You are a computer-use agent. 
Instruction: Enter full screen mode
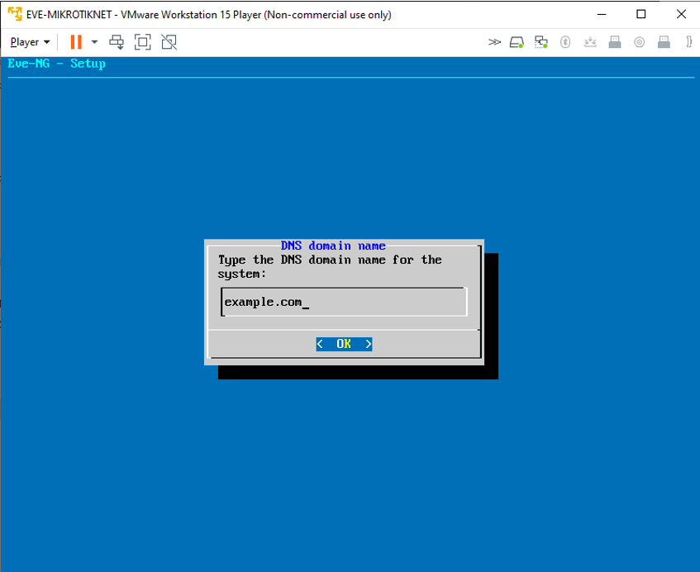[x=142, y=42]
